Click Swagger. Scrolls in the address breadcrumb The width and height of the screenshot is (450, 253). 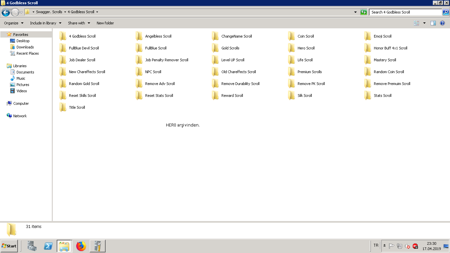[49, 12]
